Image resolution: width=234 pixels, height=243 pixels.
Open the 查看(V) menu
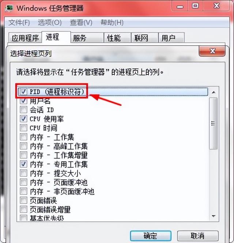point(81,23)
